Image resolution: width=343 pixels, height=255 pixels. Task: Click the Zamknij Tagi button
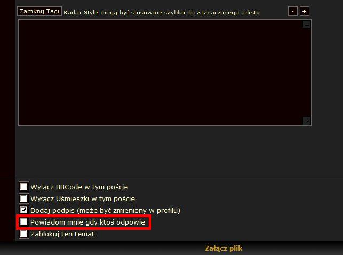(39, 11)
